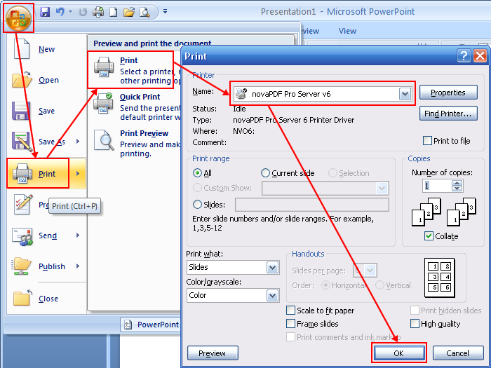Toggle the Collate checkbox
This screenshot has width=491, height=368.
[429, 236]
